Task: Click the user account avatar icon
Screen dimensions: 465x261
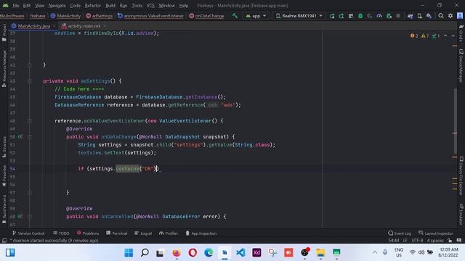Action: pos(460,16)
